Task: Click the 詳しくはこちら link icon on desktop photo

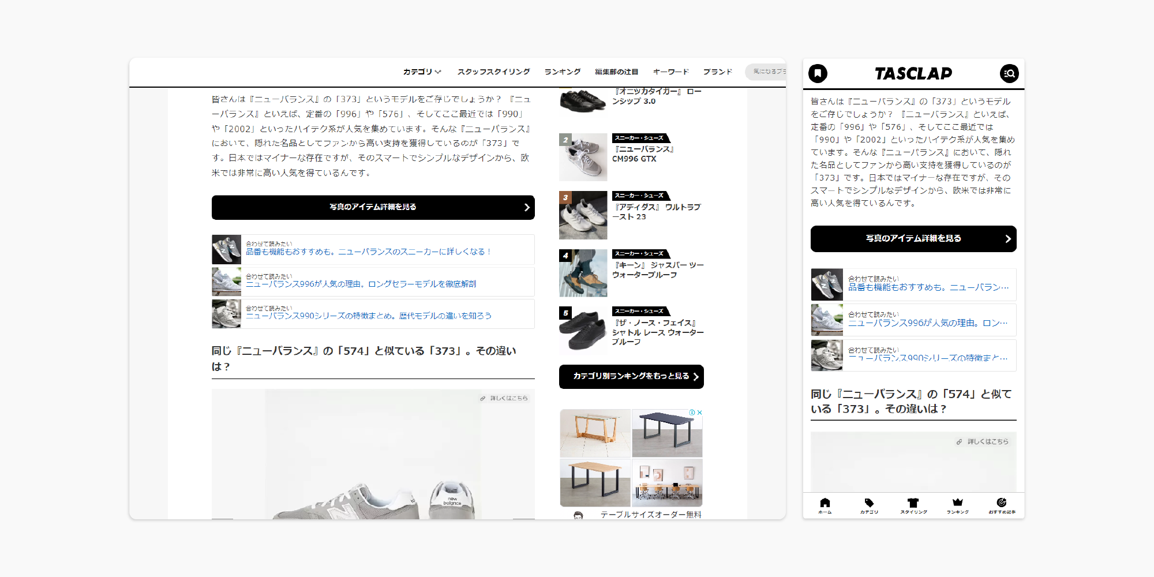Action: point(504,398)
